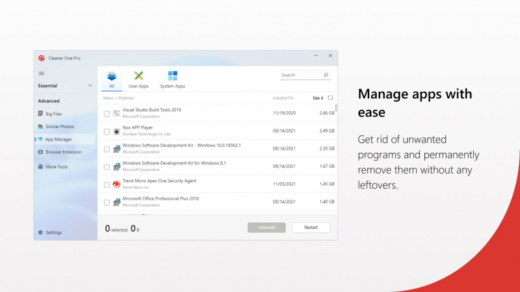Screen dimensions: 520x292
Task: Collapse the Essential section chevron
Action: (x=90, y=86)
